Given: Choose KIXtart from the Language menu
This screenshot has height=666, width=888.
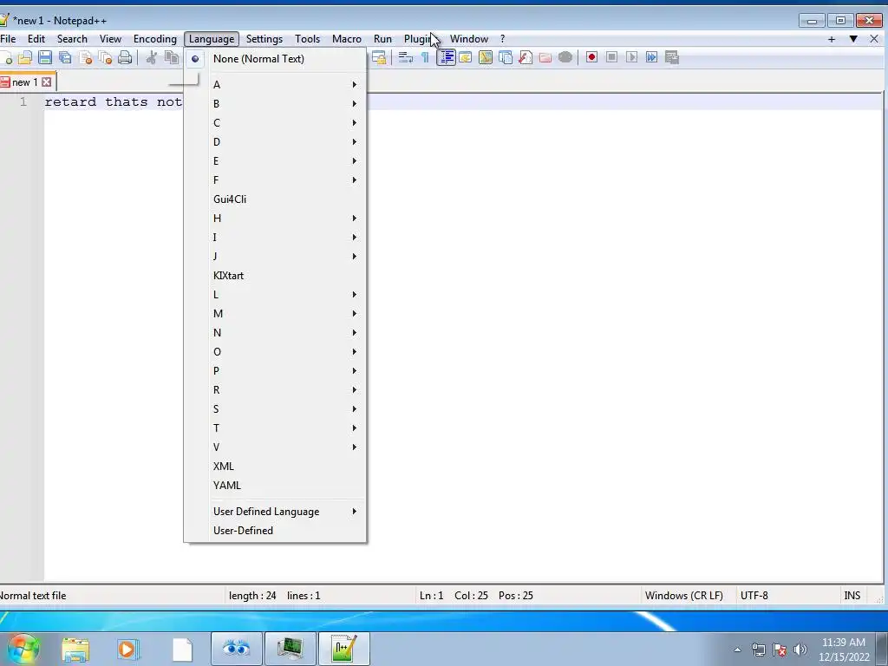Looking at the screenshot, I should coord(275,276).
